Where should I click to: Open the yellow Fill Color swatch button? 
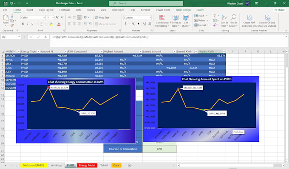(51, 24)
